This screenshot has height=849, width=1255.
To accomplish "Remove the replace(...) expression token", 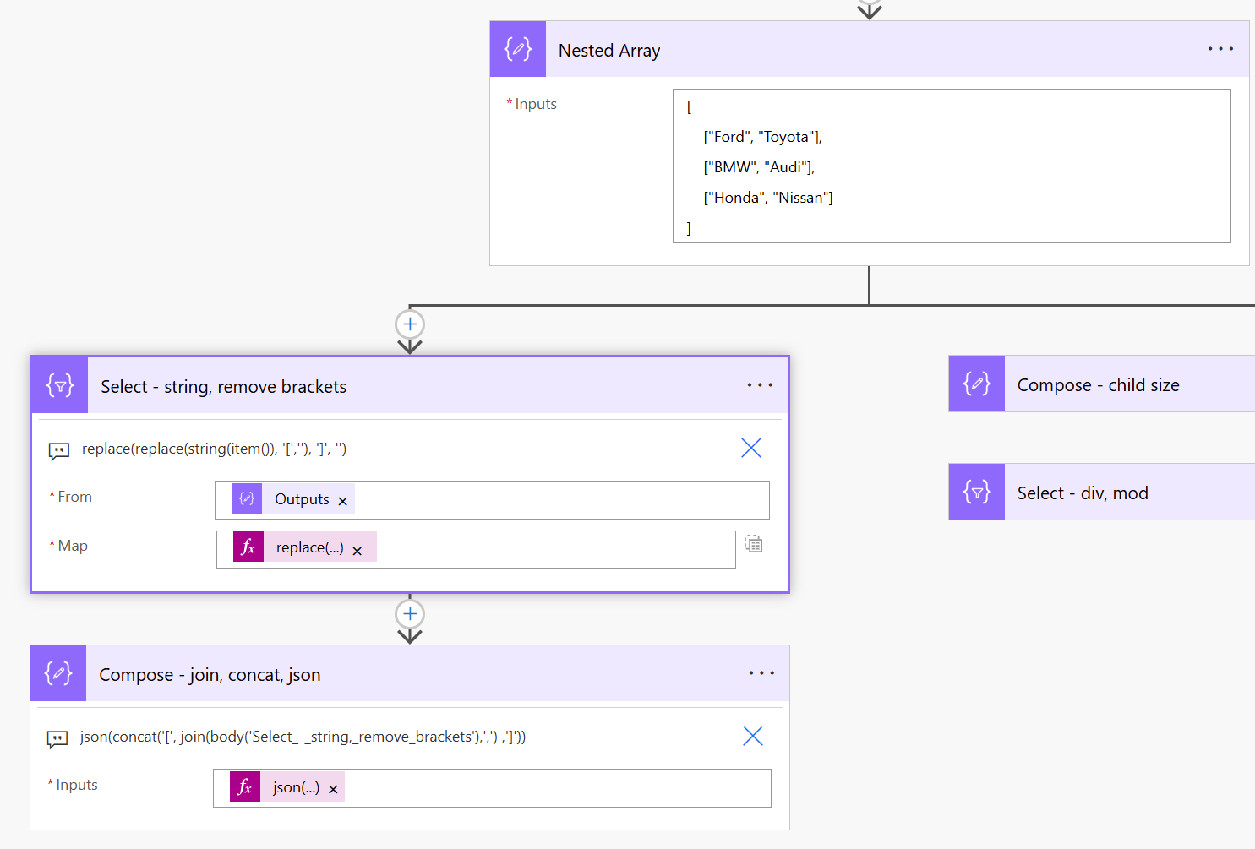I will pos(357,551).
